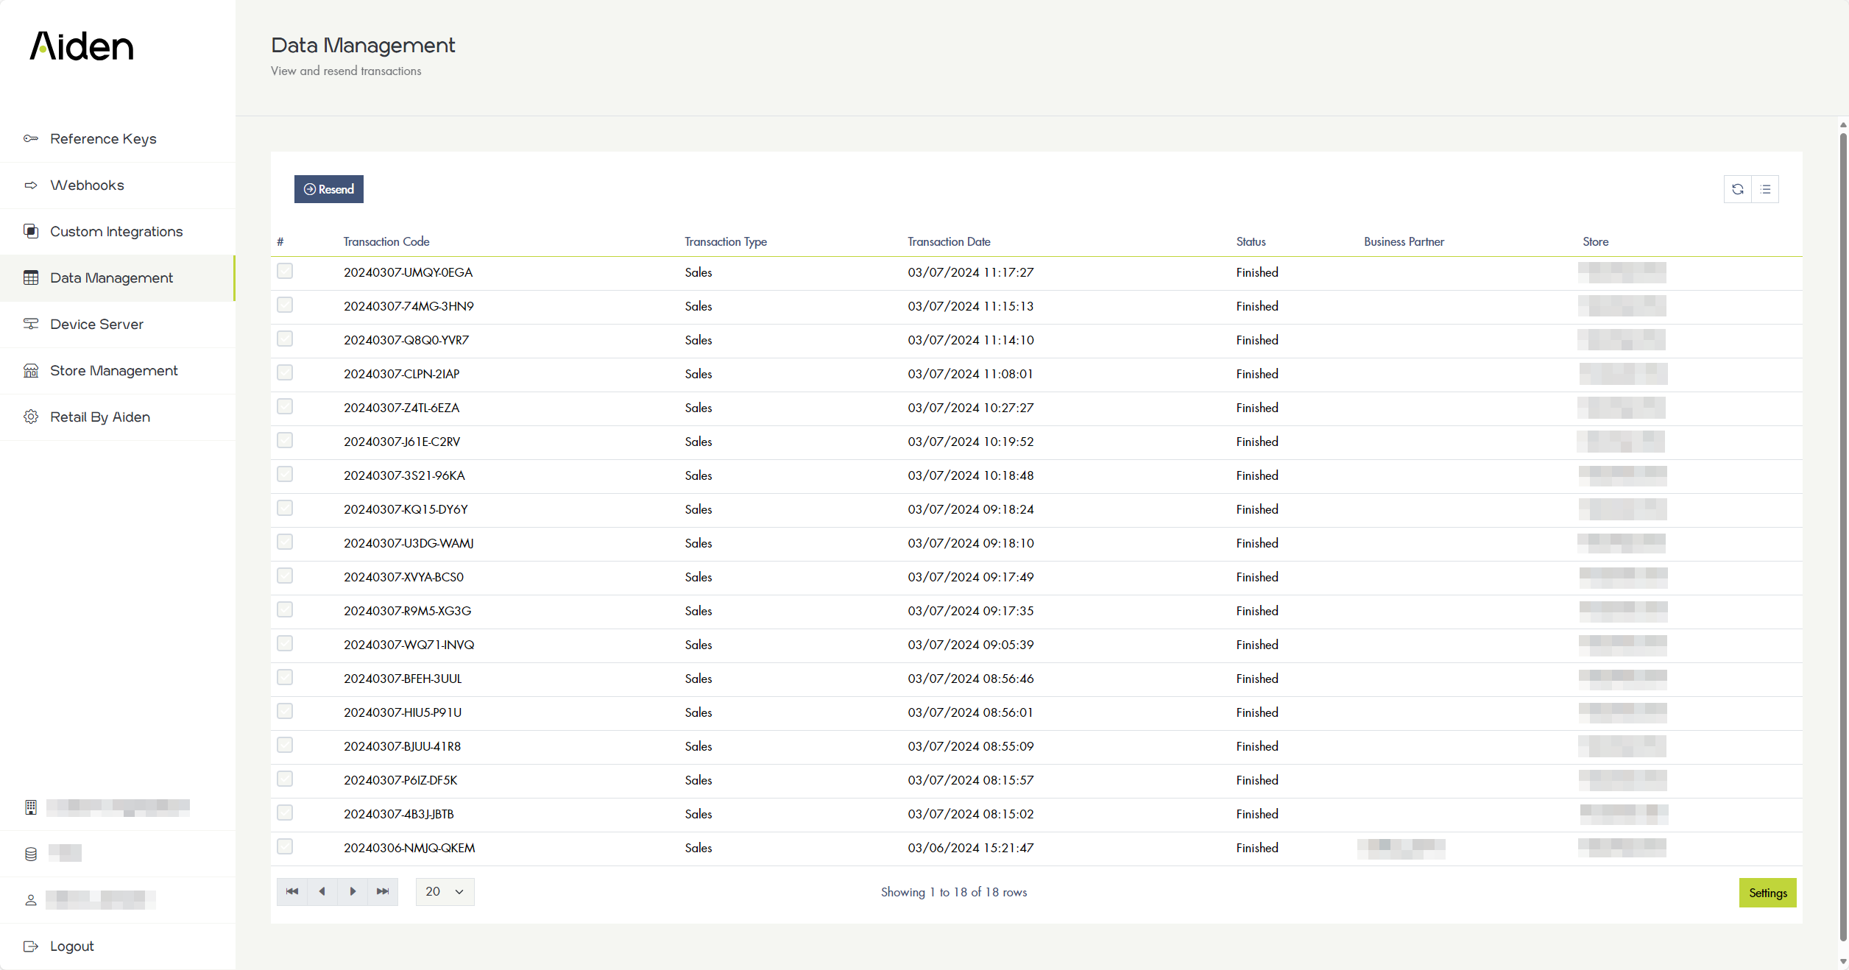Open Webhooks in the sidebar

click(87, 185)
